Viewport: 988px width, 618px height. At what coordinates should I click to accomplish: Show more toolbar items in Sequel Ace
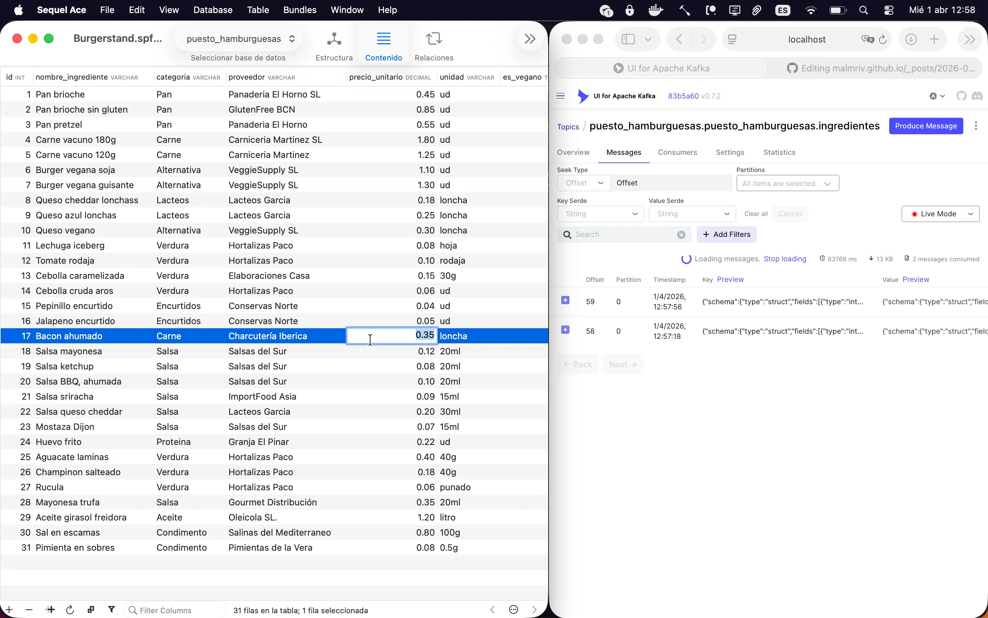530,39
